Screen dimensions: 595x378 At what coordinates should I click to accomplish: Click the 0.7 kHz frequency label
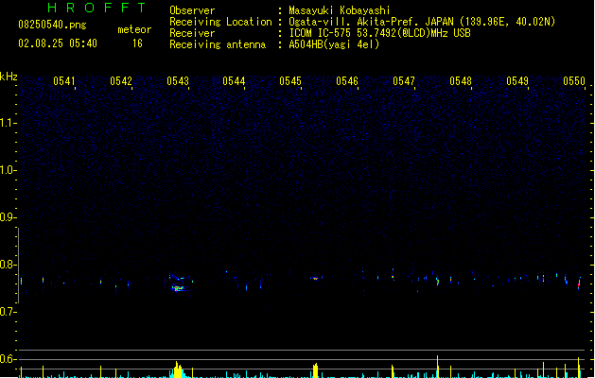coord(8,312)
